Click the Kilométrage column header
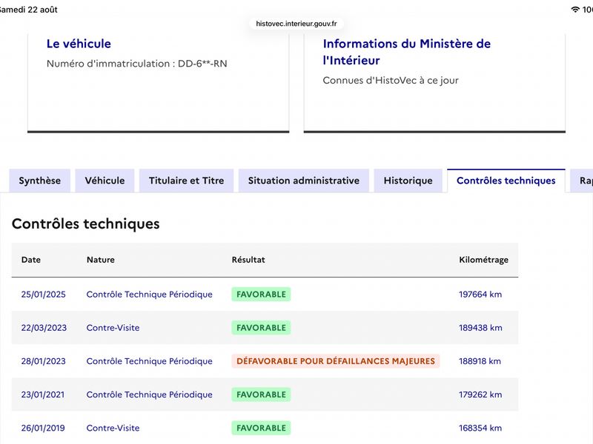This screenshot has width=593, height=444. tap(484, 260)
